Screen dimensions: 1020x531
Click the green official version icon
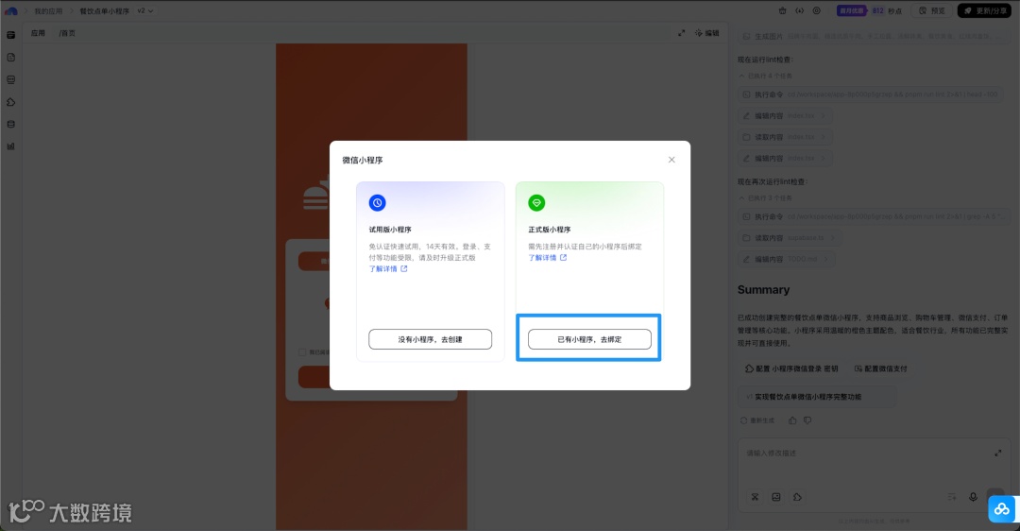pos(536,202)
